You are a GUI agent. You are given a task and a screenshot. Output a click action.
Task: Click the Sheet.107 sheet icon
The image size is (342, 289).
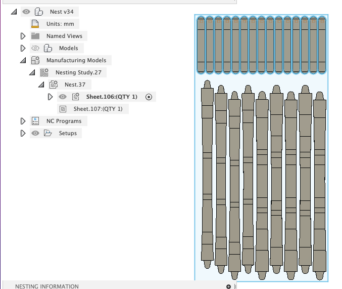63,109
